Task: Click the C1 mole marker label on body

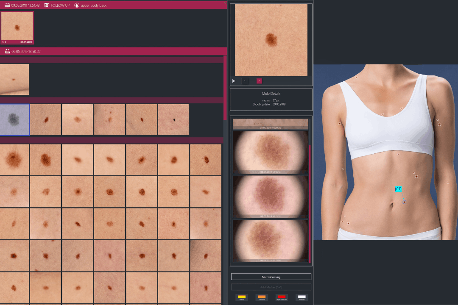Action: pyautogui.click(x=398, y=189)
